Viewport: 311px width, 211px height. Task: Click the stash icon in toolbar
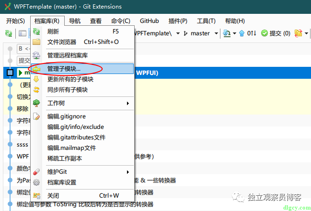[299, 33]
